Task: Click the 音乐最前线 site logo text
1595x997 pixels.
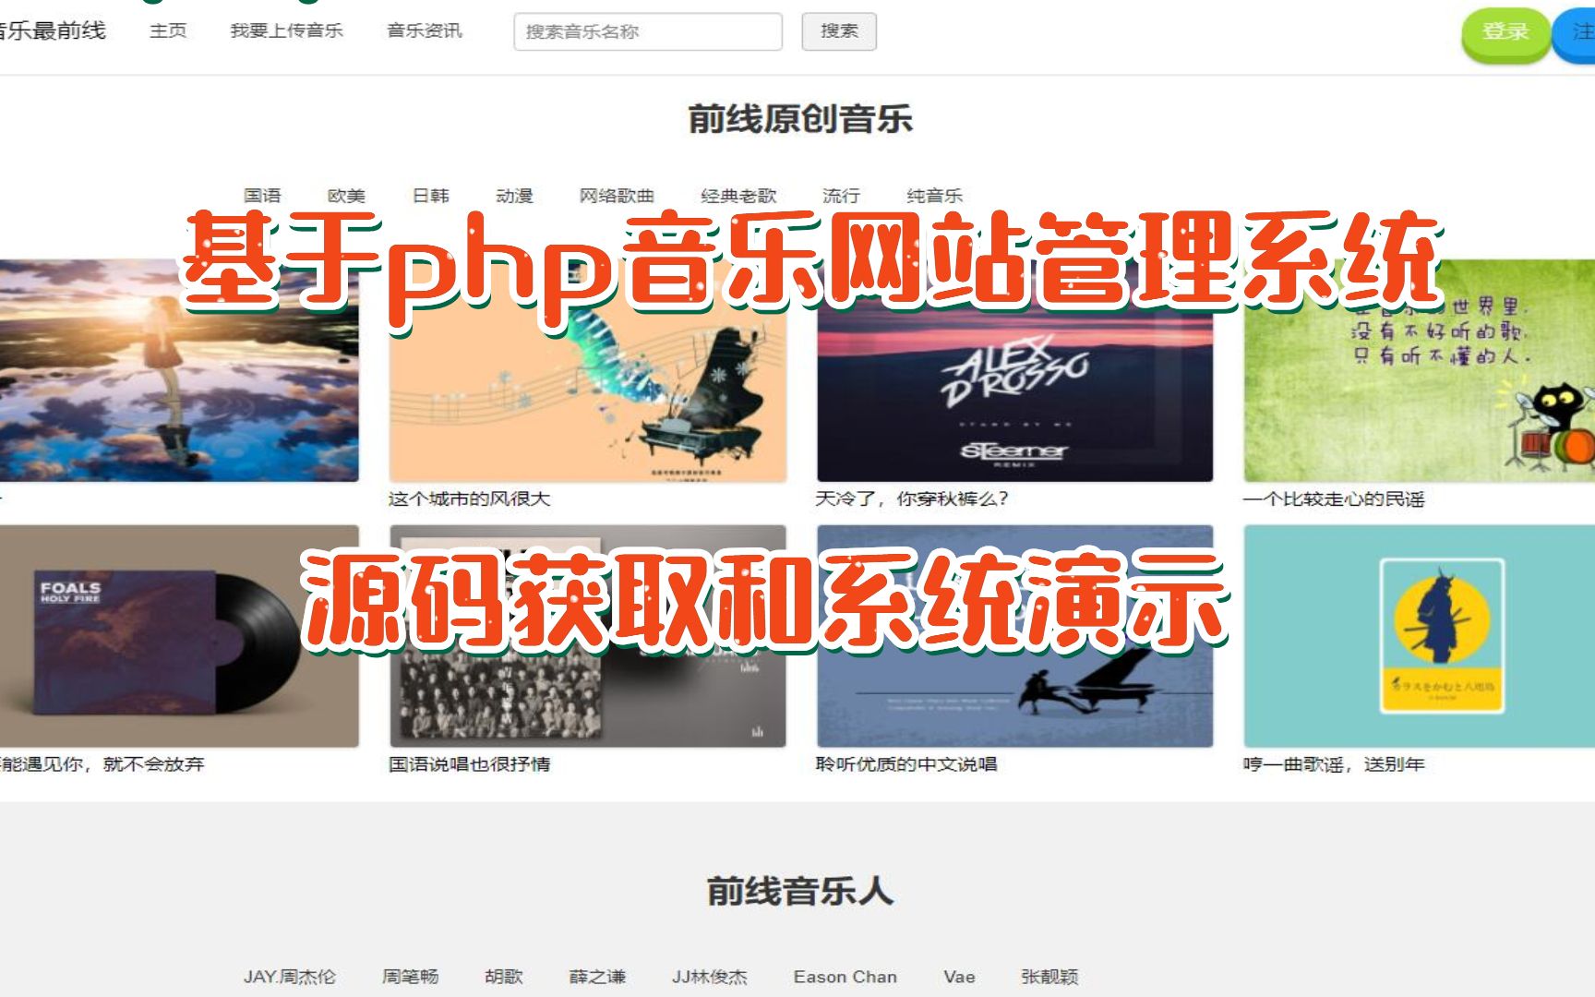Action: [53, 30]
